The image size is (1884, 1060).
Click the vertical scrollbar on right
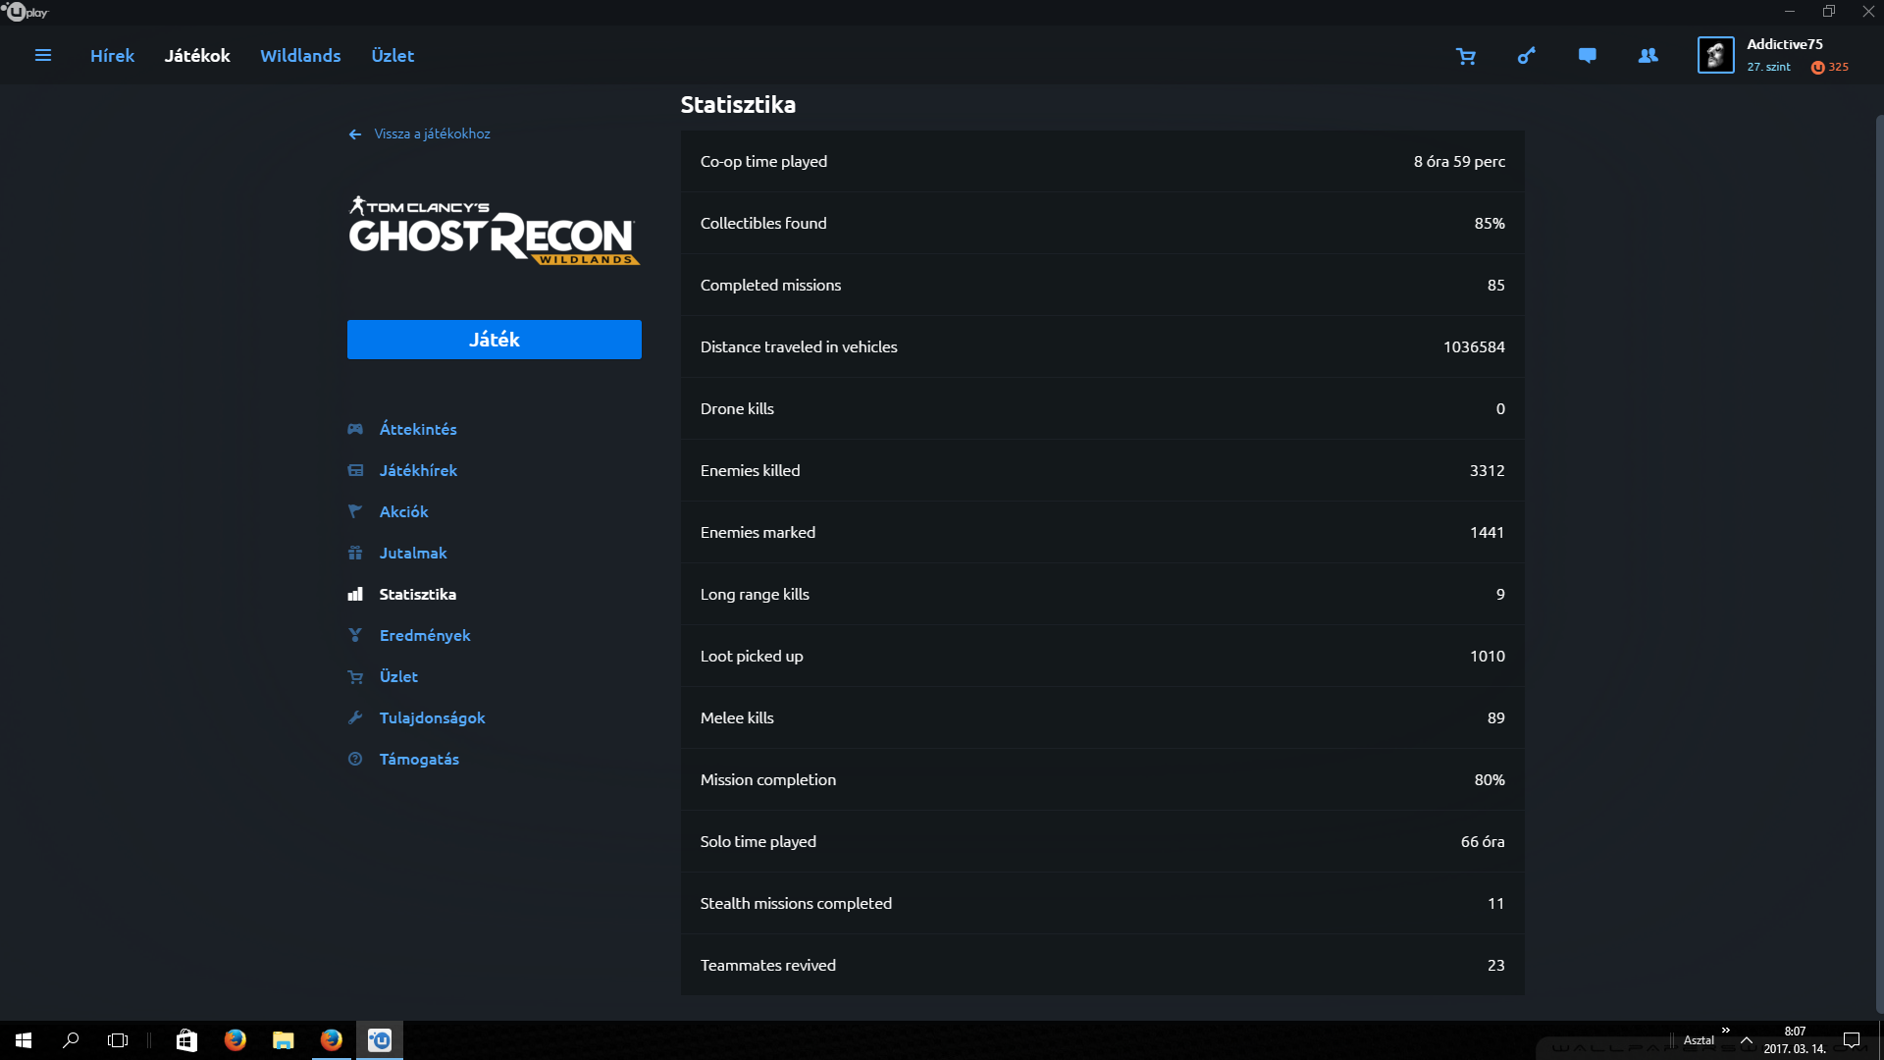click(x=1879, y=564)
